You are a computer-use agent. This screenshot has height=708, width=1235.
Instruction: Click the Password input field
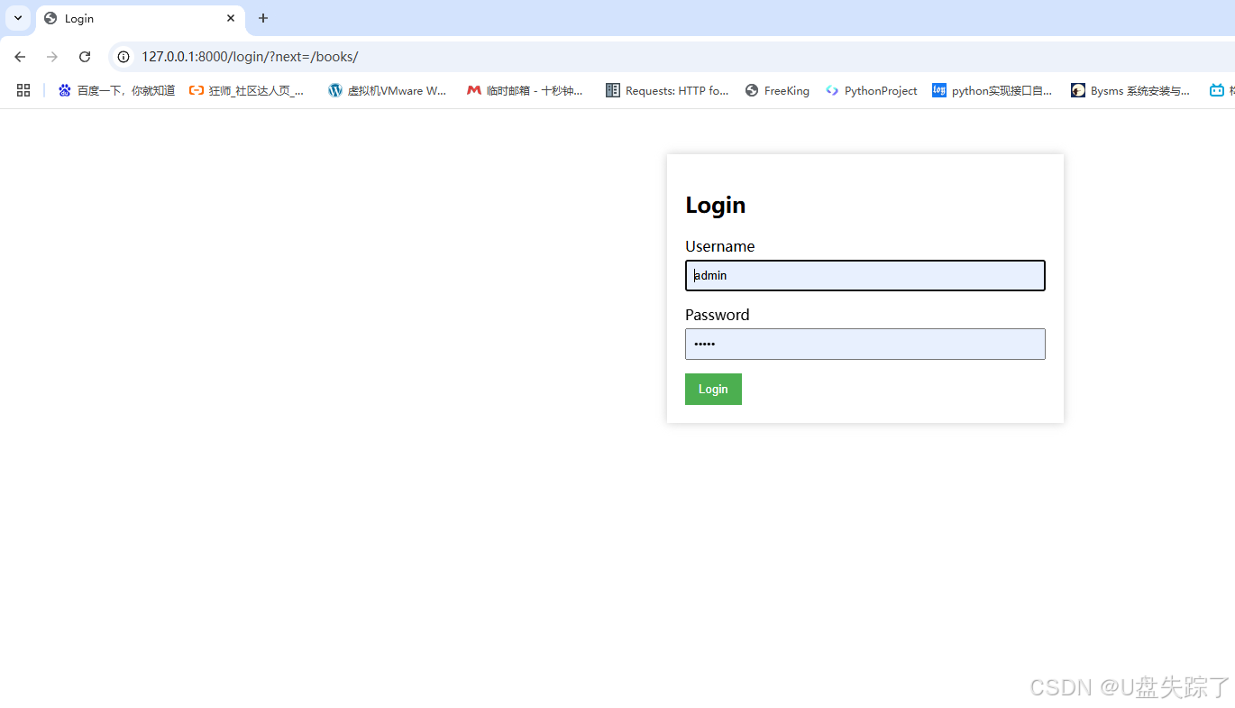(865, 344)
